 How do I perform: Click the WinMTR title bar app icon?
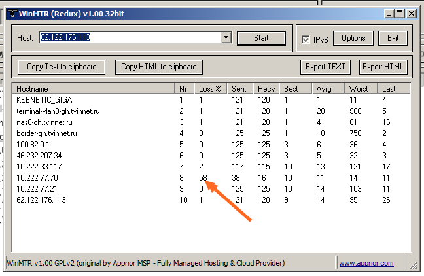[12, 12]
